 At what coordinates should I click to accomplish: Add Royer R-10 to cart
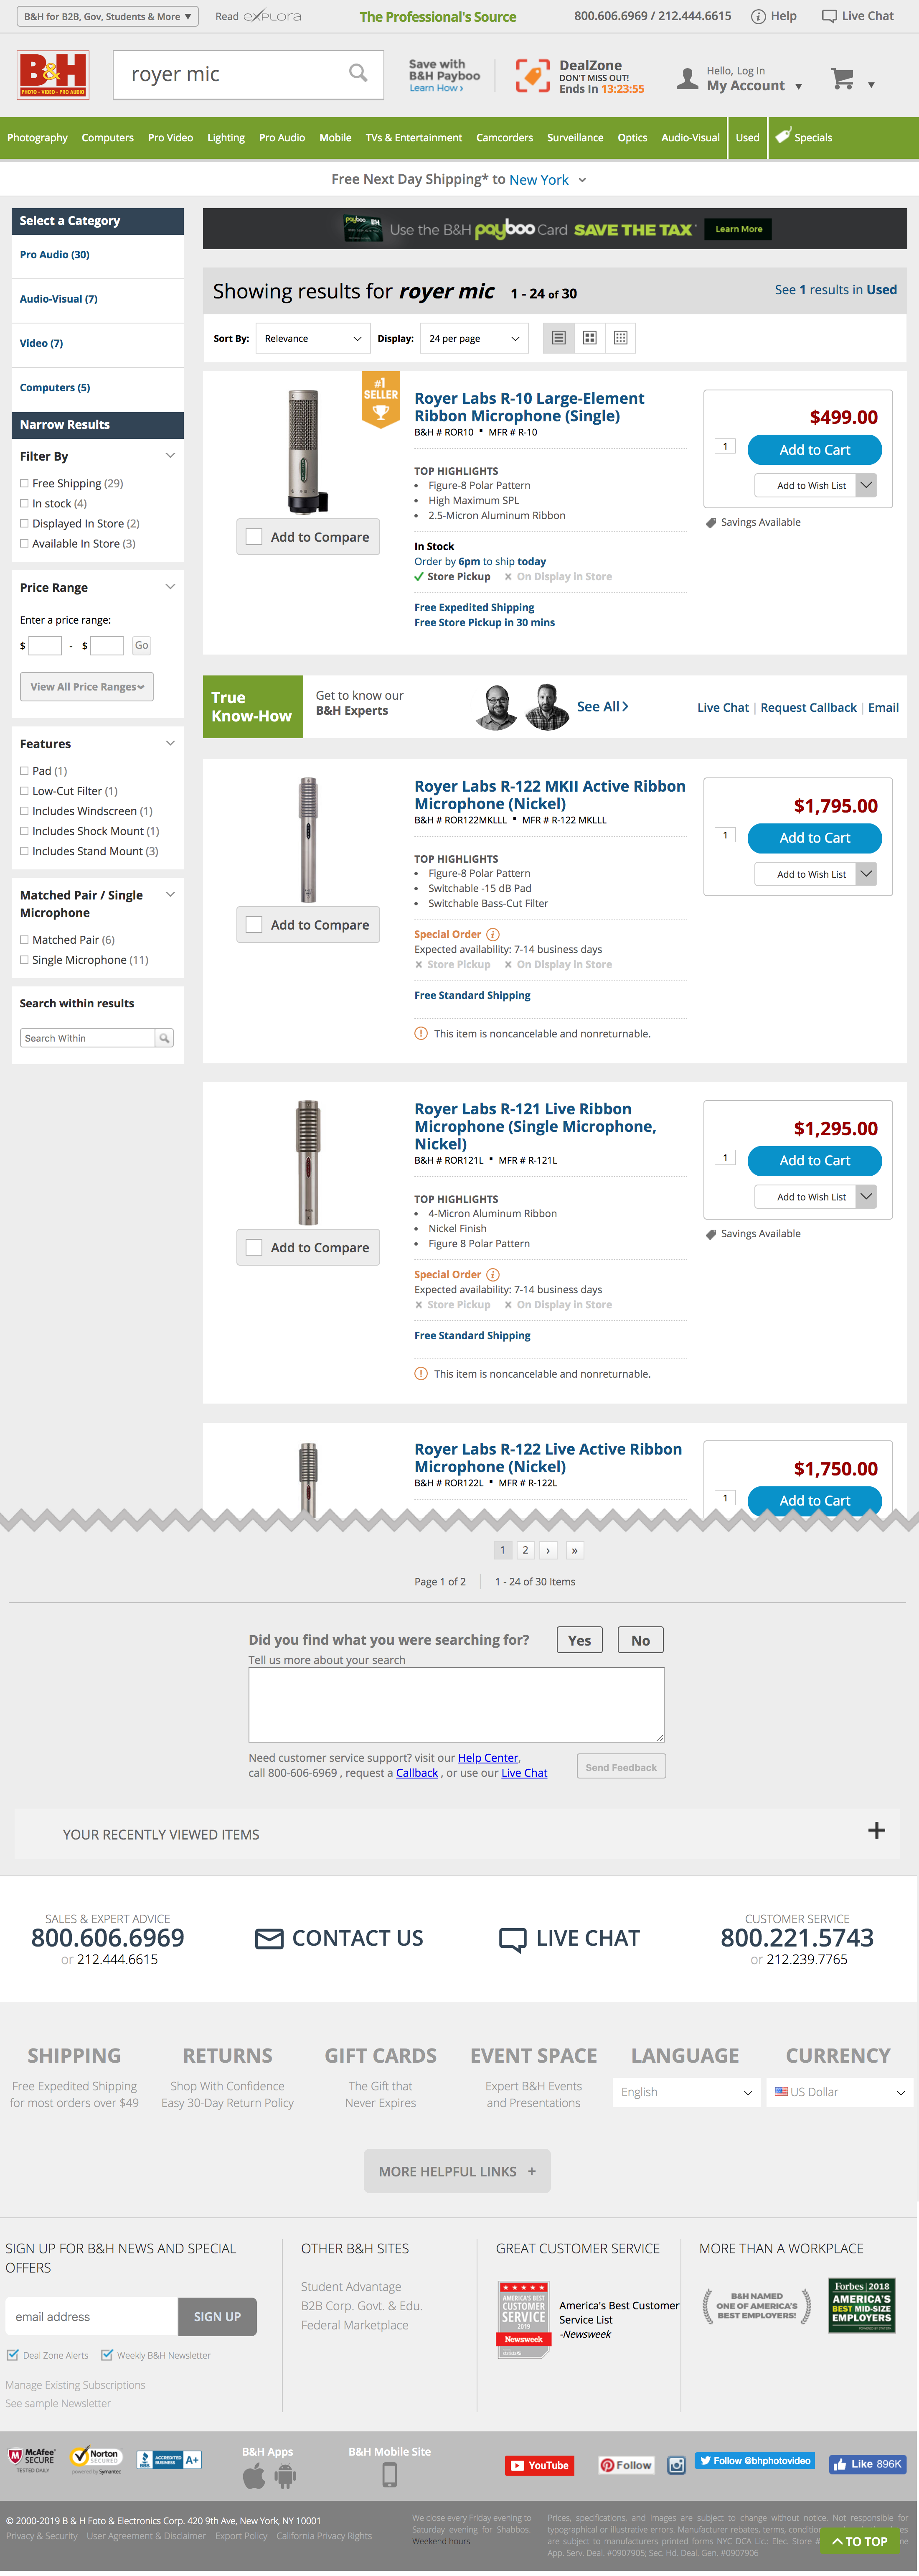814,450
